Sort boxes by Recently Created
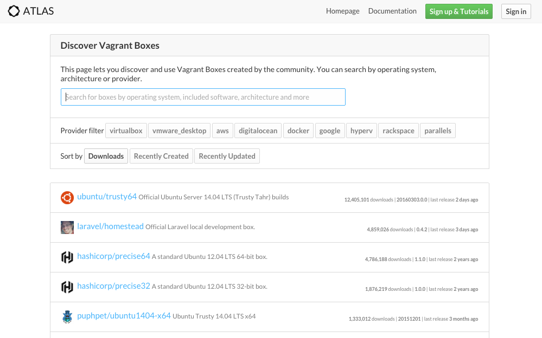Screen dimensions: 542x338 tap(161, 156)
